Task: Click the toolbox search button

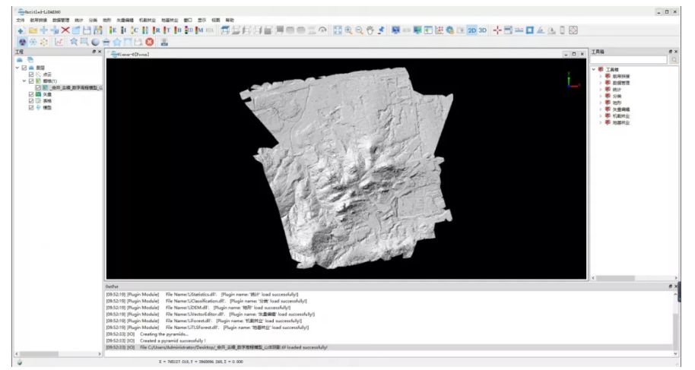Action: (673, 59)
